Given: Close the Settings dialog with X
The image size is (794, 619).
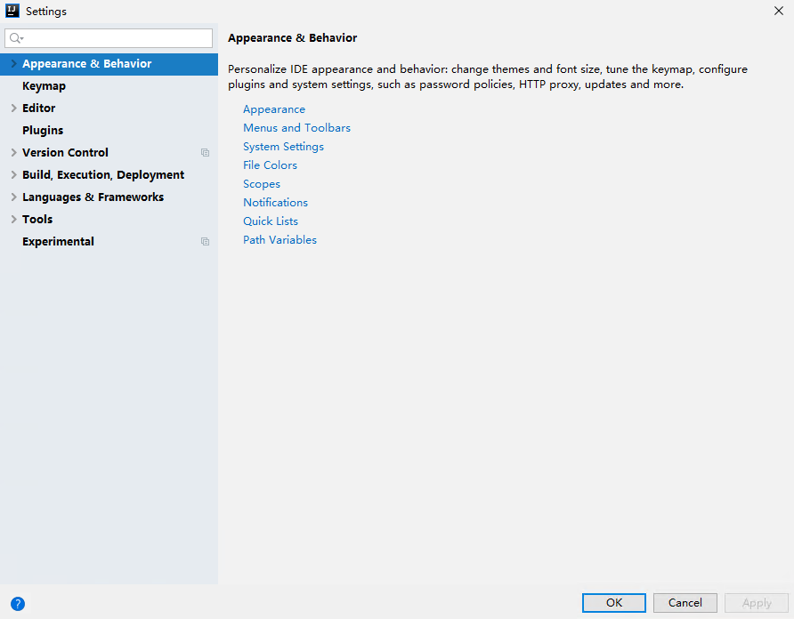Looking at the screenshot, I should [x=779, y=11].
